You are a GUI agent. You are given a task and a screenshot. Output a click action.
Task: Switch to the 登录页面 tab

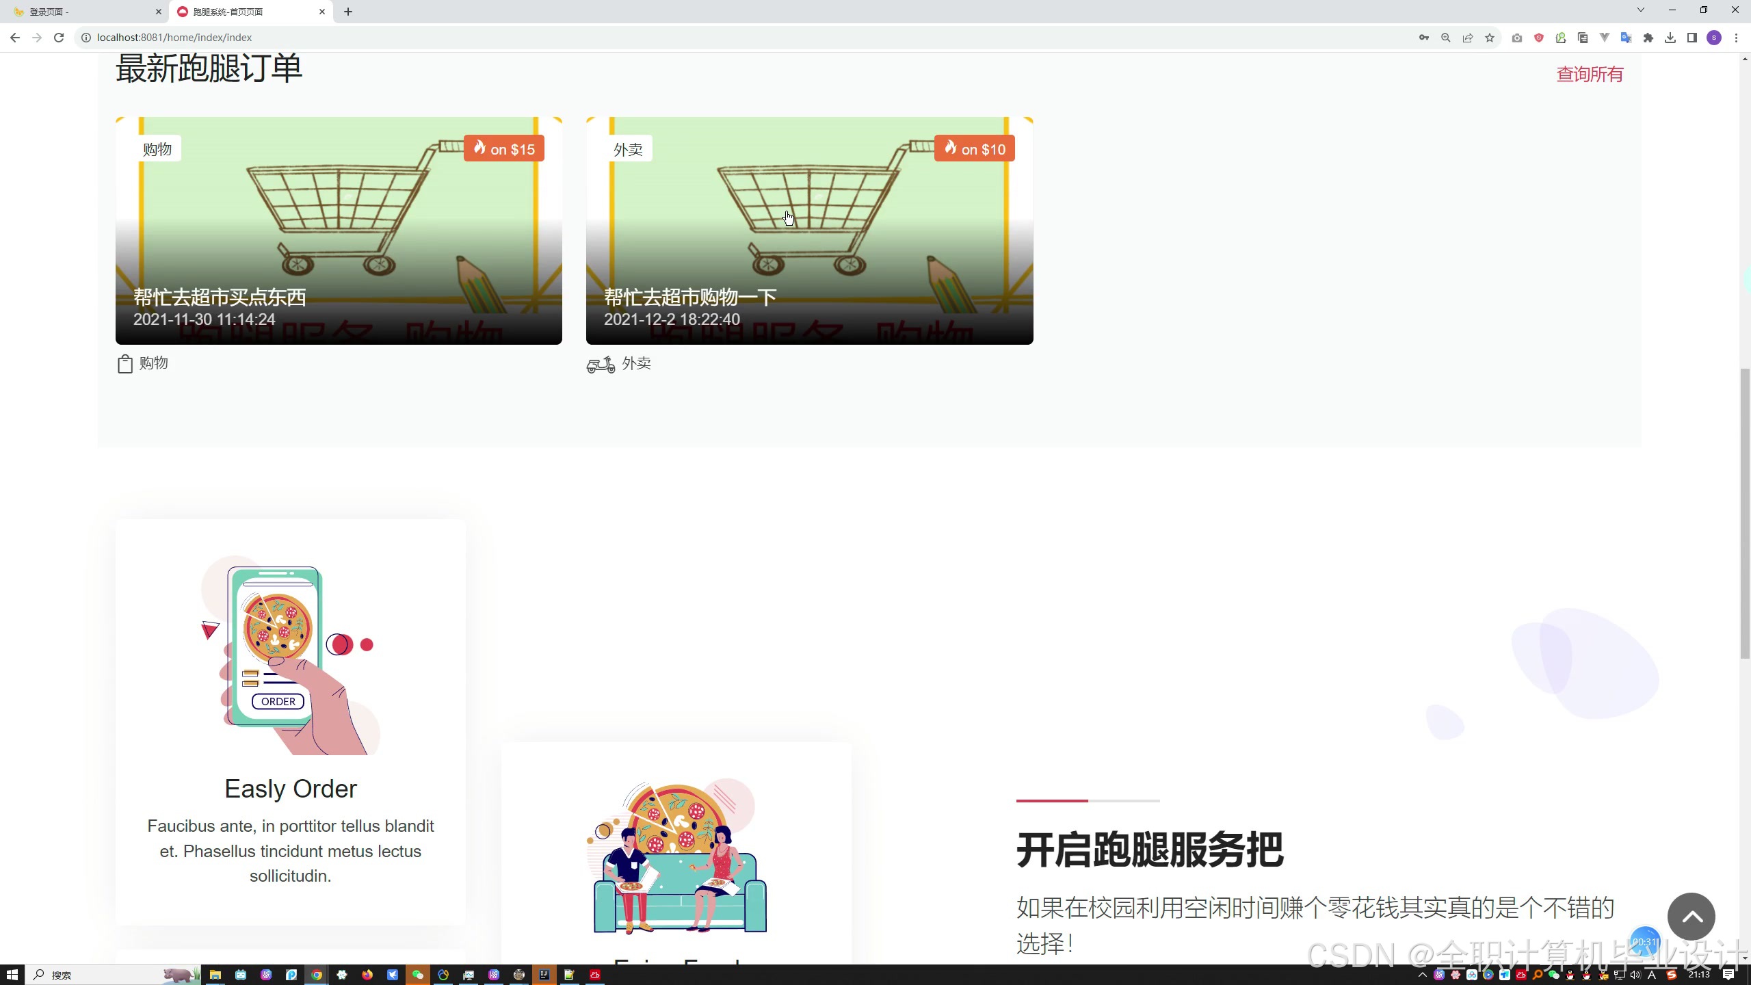tap(82, 12)
